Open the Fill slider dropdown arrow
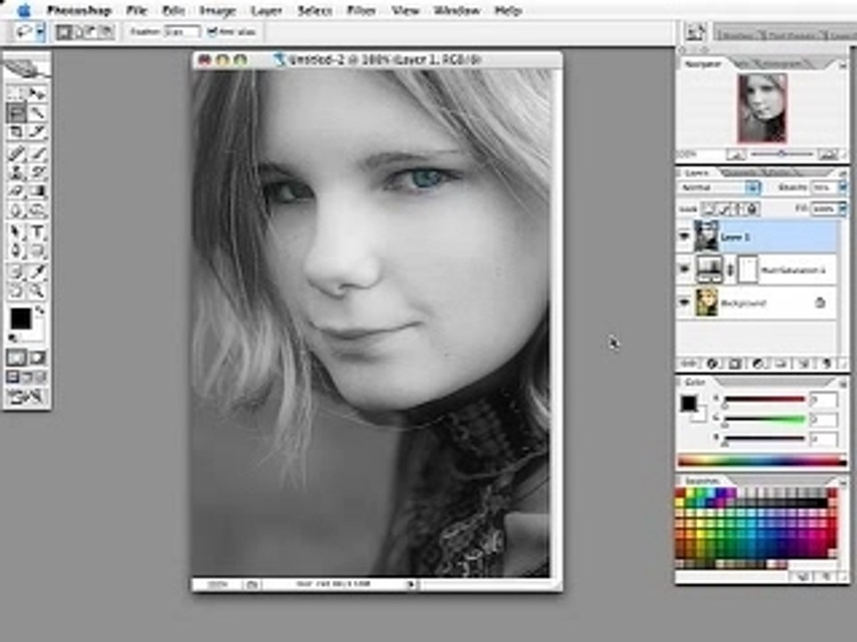Screen dimensions: 857x642 coord(842,209)
